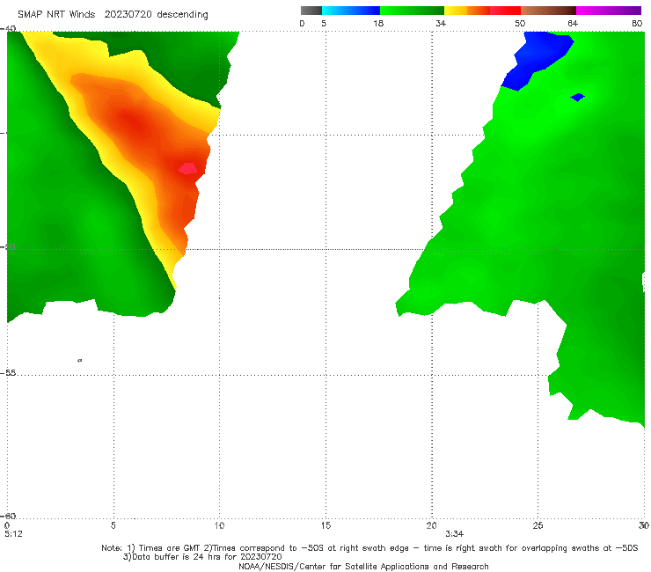Image resolution: width=651 pixels, height=572 pixels.
Task: Click the latitude label "-55"
Action: [8, 373]
